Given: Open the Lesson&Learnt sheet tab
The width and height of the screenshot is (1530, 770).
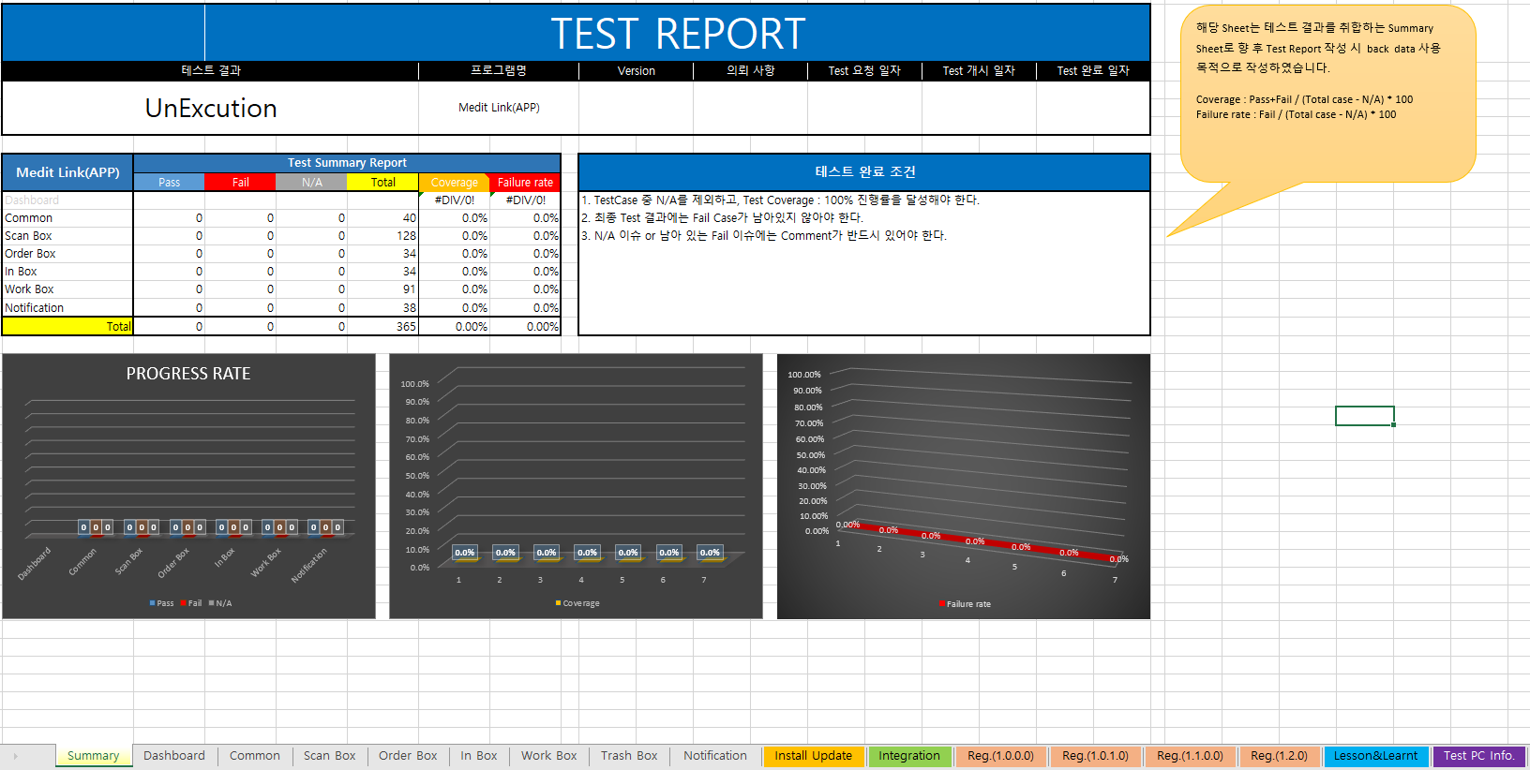Looking at the screenshot, I should 1375,756.
